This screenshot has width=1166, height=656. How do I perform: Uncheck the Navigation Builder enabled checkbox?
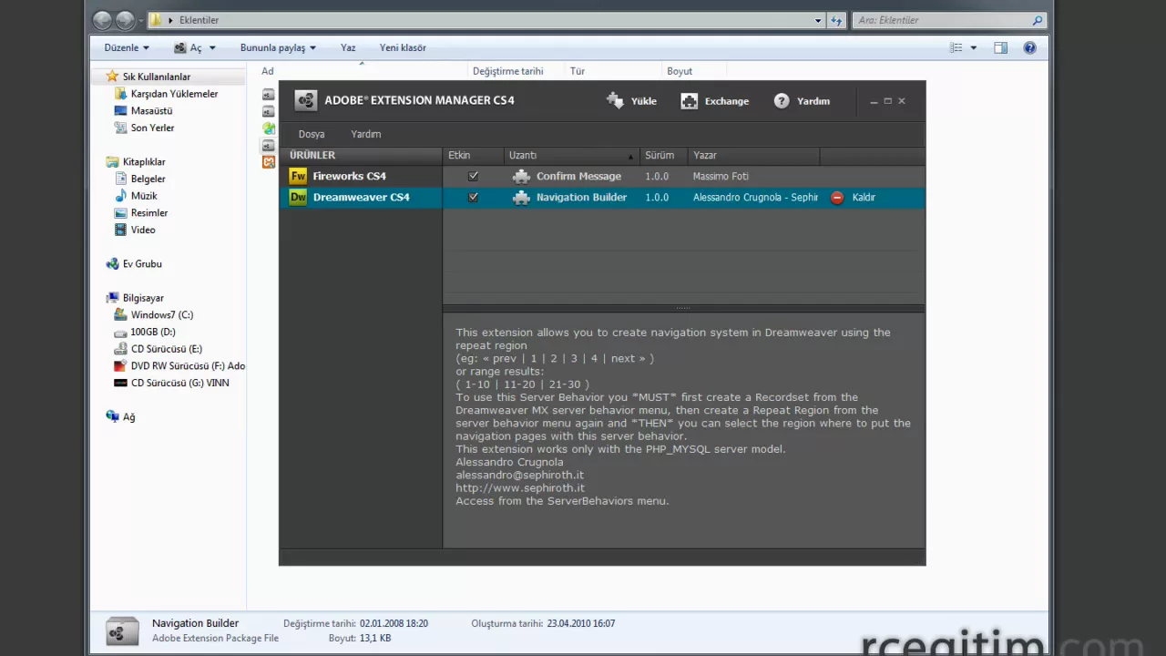[x=473, y=197]
